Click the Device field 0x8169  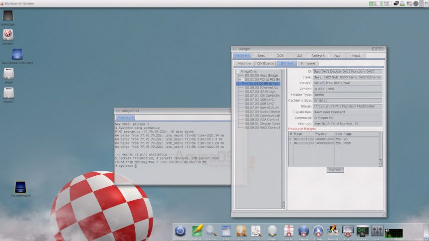(348, 83)
